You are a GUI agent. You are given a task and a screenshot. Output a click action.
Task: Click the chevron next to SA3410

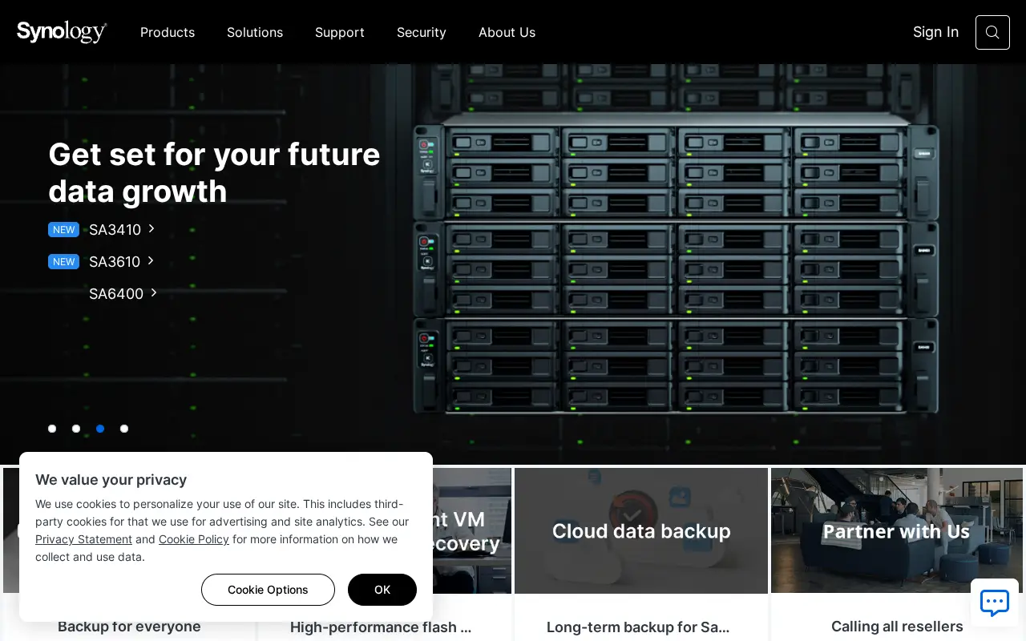[x=151, y=229]
